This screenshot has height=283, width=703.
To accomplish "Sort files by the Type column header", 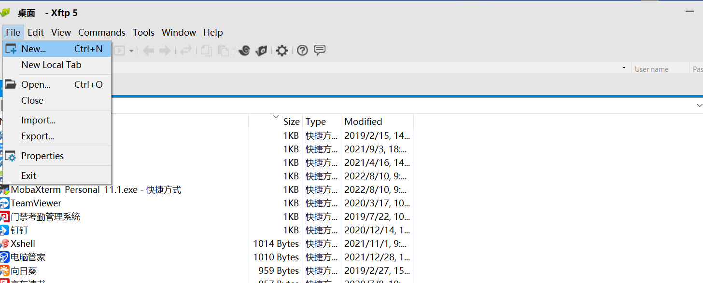I will [316, 122].
